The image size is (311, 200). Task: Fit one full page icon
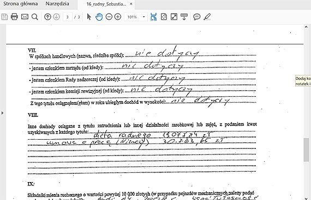164,17
